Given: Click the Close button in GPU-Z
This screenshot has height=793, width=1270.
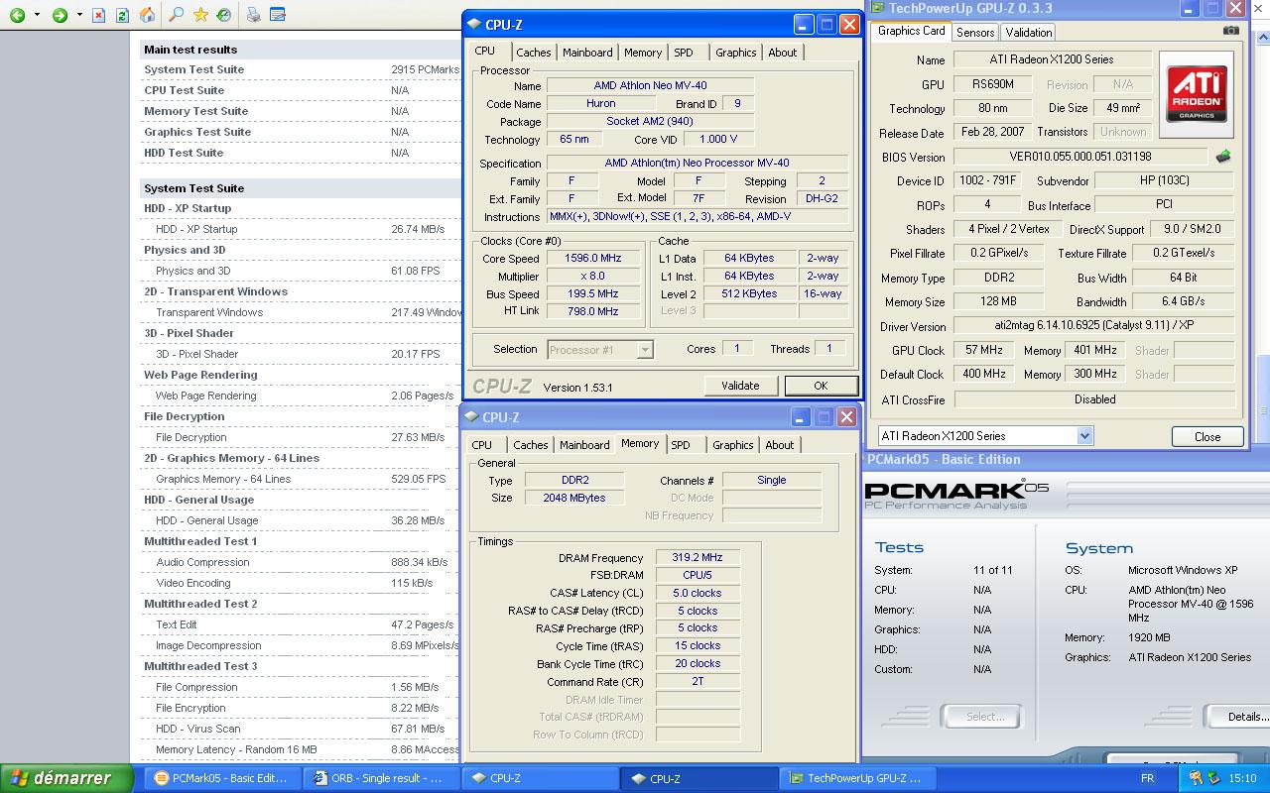Looking at the screenshot, I should pos(1207,436).
